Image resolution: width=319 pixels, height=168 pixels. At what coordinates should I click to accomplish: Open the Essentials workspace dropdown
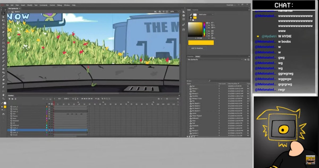pyautogui.click(x=231, y=5)
